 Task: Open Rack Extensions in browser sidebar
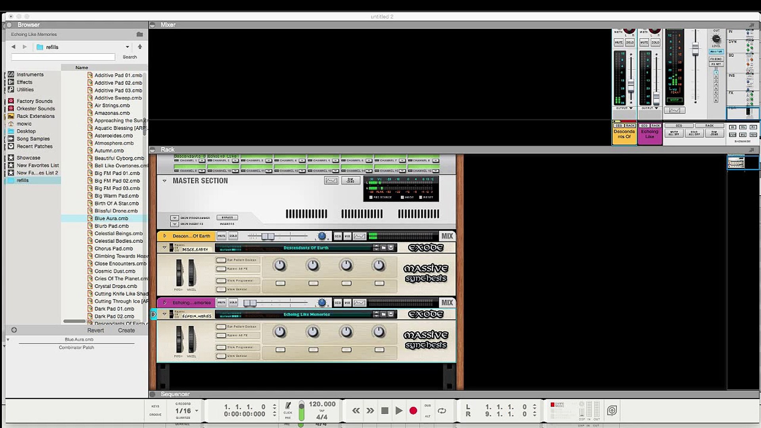[x=35, y=116]
